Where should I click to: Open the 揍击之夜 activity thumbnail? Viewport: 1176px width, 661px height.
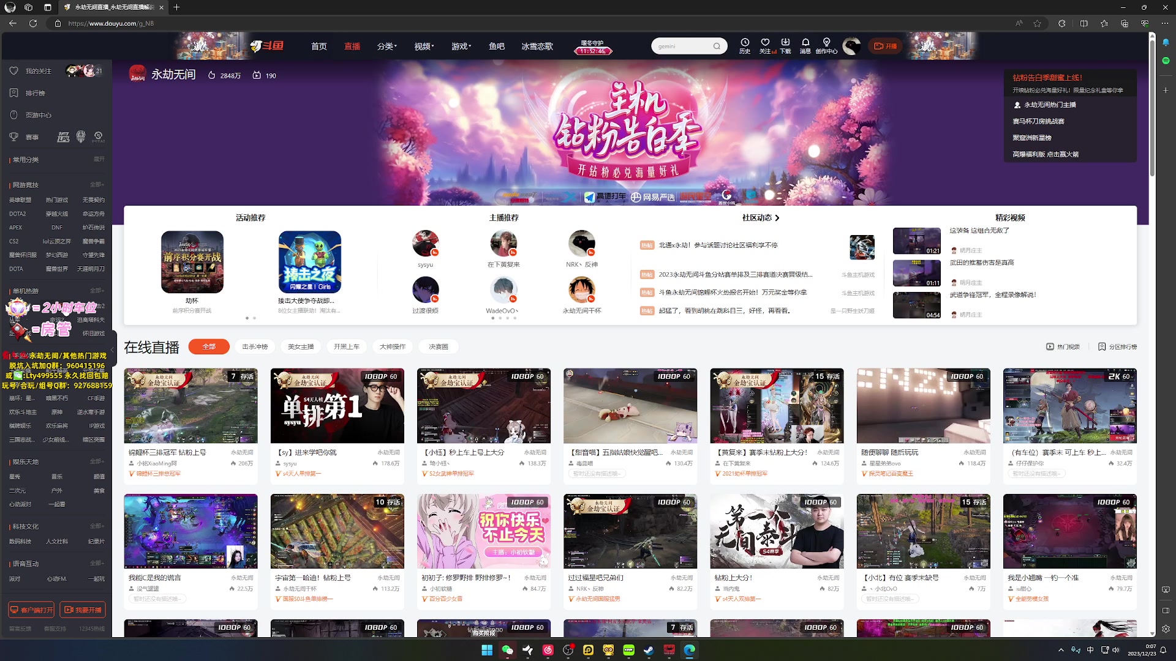click(x=309, y=262)
